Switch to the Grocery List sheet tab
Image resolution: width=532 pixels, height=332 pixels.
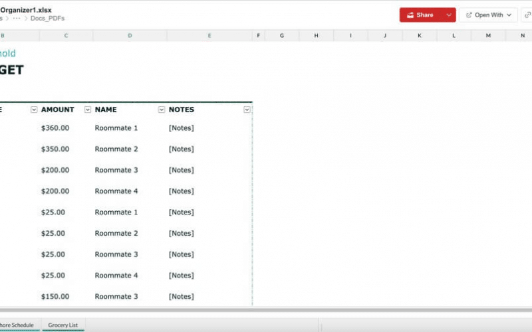63,325
